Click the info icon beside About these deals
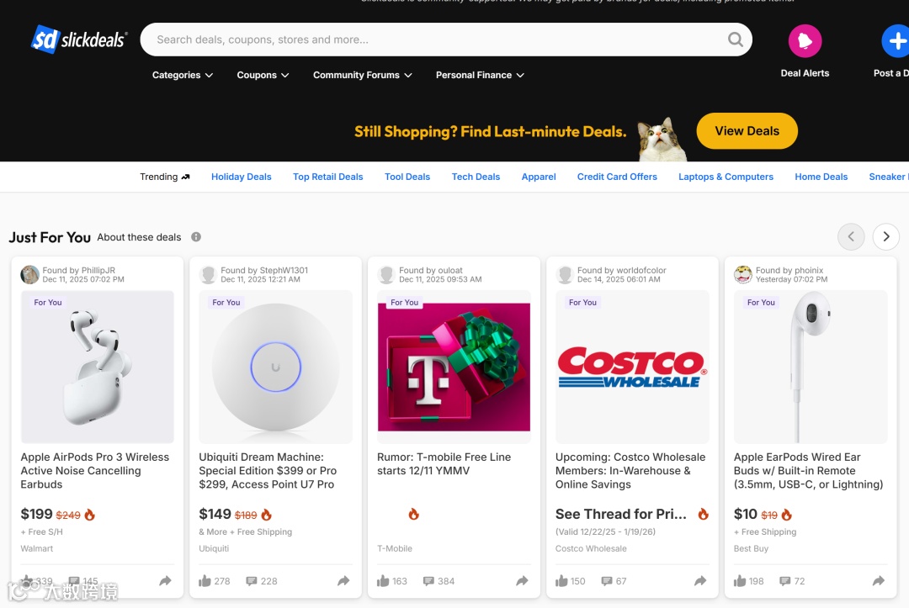Viewport: 909px width, 608px height. point(196,237)
